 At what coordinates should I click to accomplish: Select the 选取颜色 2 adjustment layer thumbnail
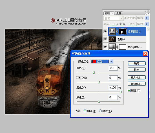point(112,31)
